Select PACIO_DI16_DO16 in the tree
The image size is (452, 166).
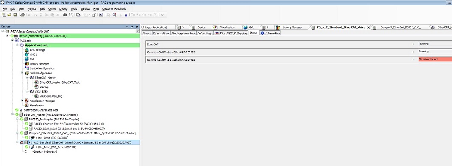[x=69, y=128]
